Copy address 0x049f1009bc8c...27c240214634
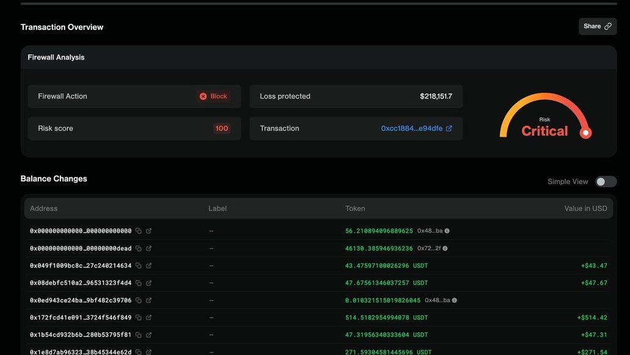The width and height of the screenshot is (630, 355). pos(139,266)
